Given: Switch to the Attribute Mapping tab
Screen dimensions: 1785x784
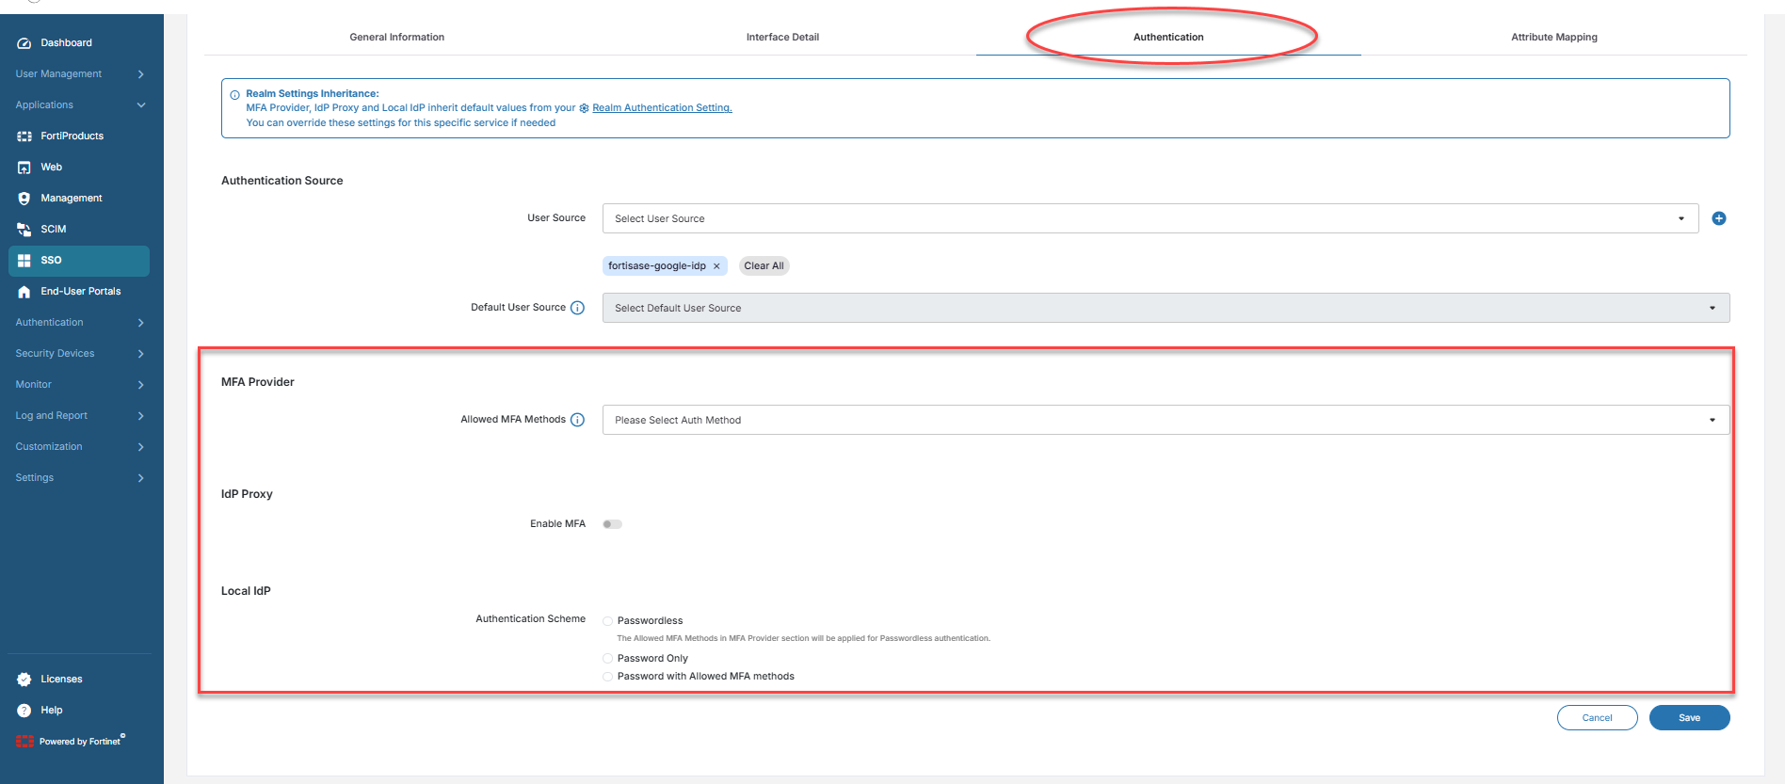Looking at the screenshot, I should pos(1553,38).
